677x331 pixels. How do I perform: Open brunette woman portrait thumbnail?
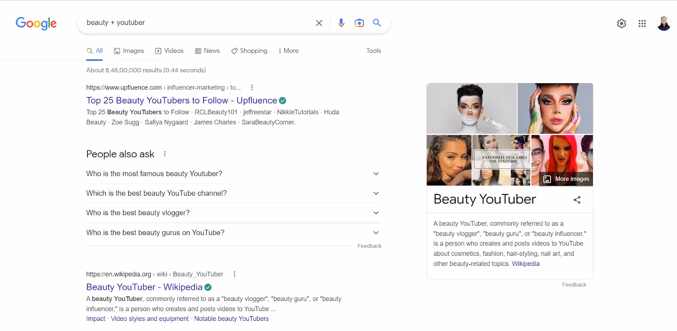point(449,160)
